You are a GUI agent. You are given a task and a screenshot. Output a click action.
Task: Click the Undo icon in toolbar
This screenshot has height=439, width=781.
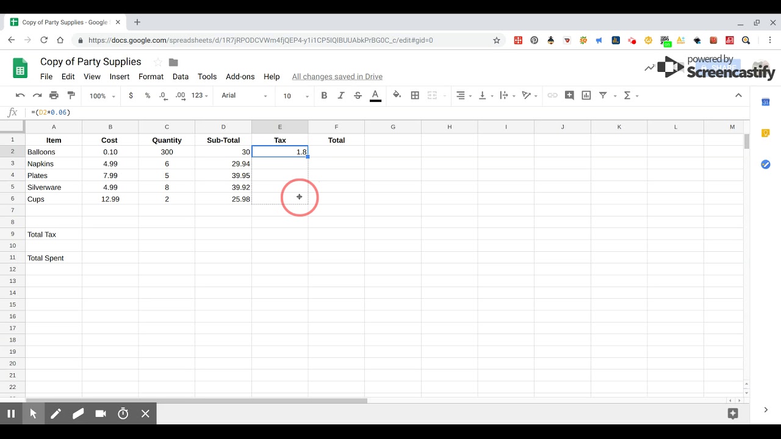(x=20, y=96)
